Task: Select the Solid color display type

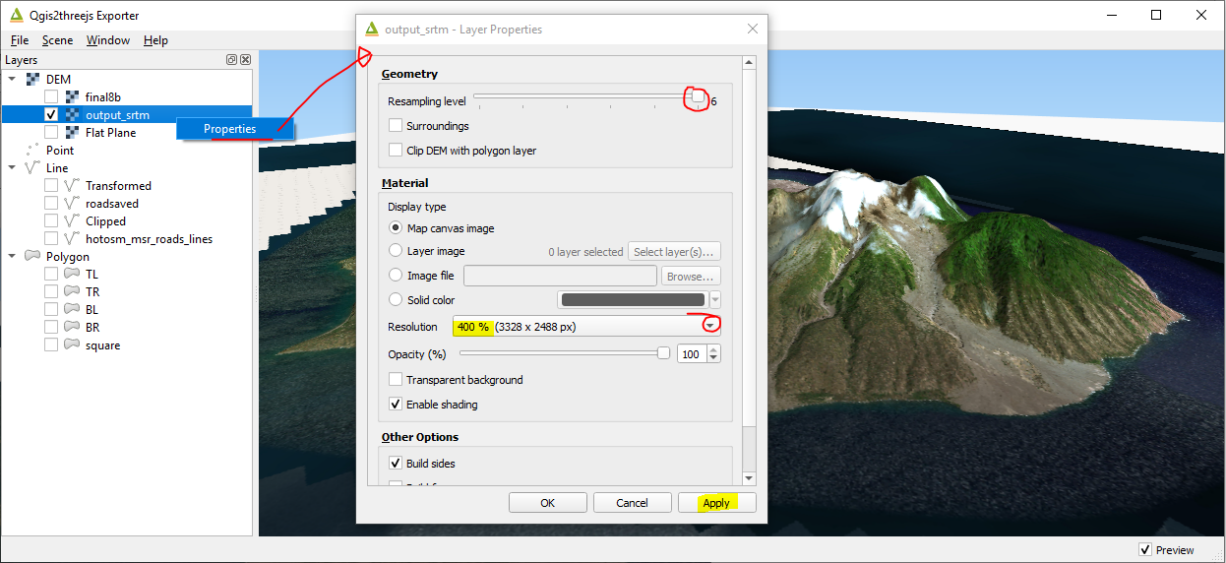Action: point(396,300)
